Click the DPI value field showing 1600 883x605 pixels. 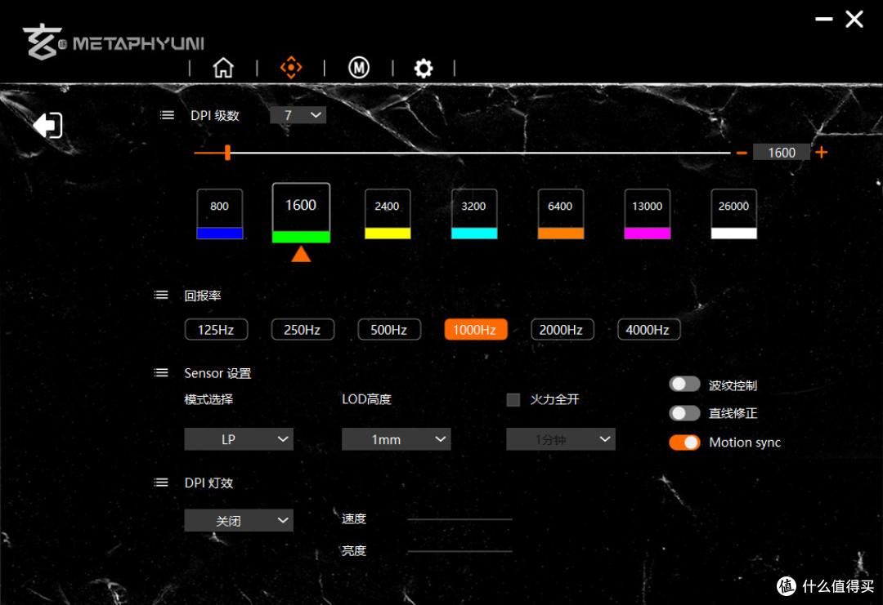point(781,153)
